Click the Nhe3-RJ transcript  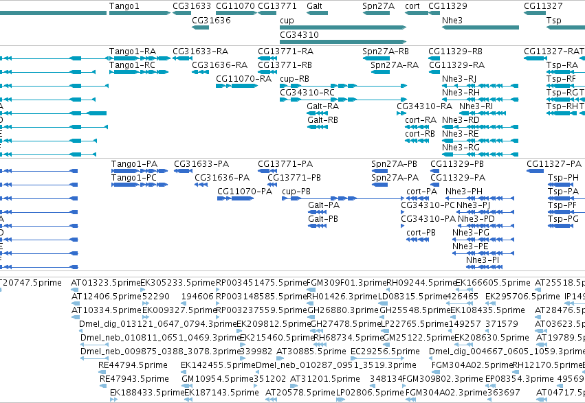pyautogui.click(x=480, y=86)
